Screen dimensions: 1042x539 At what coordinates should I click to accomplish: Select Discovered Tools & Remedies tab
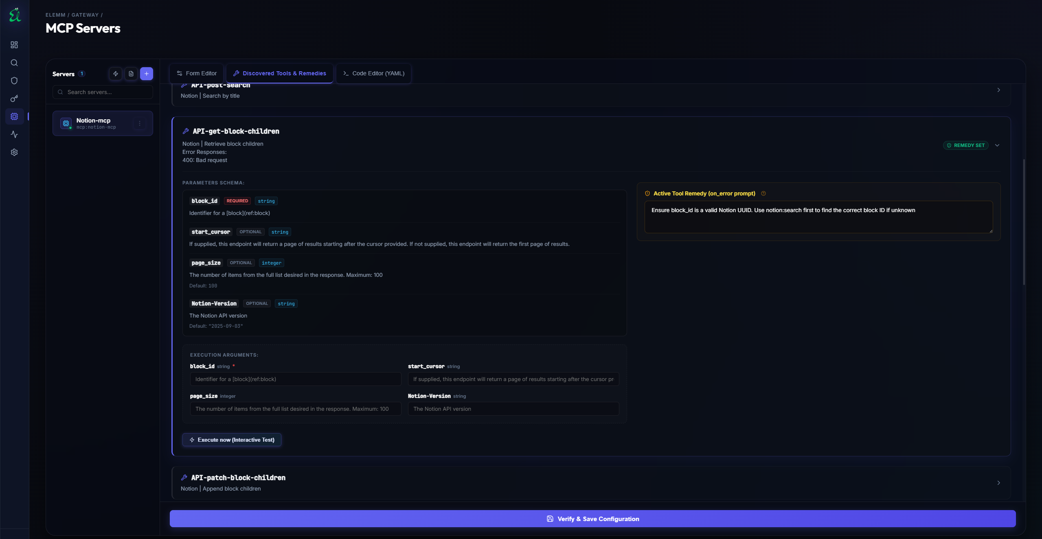pyautogui.click(x=280, y=73)
